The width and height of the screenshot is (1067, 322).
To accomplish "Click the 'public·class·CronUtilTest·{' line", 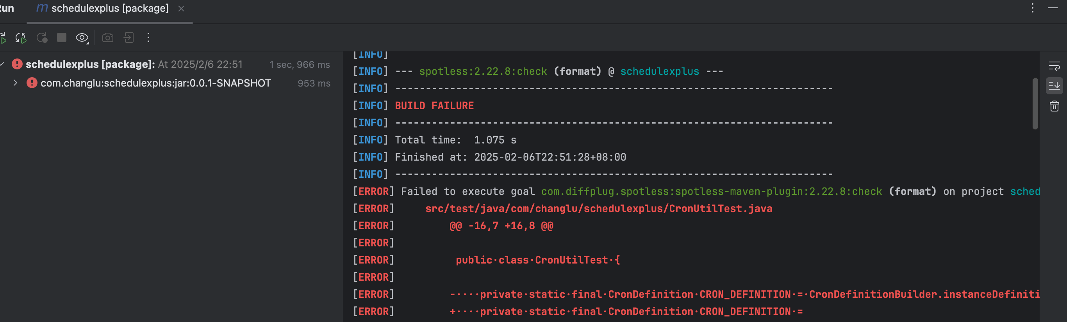I will (x=538, y=260).
